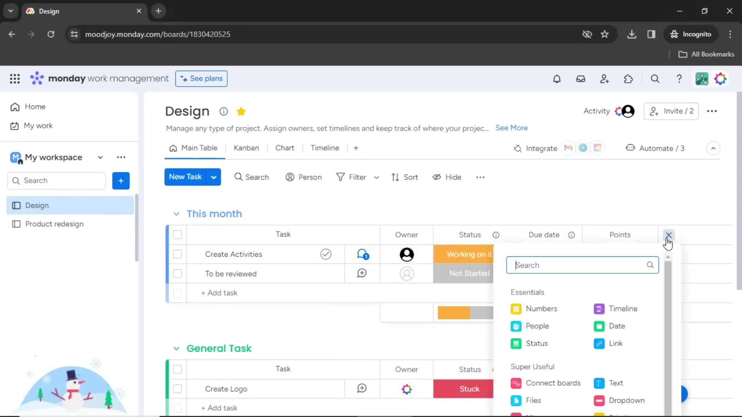Screen dimensions: 742x417
Task: Select checkbox for Create Logo task
Action: coord(177,389)
